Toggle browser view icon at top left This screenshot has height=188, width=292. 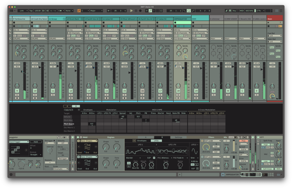(x=12, y=11)
